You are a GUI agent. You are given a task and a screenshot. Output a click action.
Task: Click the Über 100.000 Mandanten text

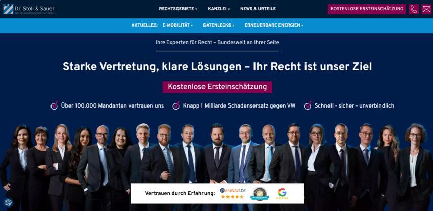[x=112, y=106]
